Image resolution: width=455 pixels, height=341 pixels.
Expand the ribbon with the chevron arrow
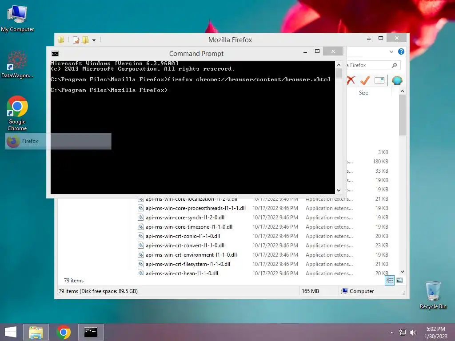(391, 52)
